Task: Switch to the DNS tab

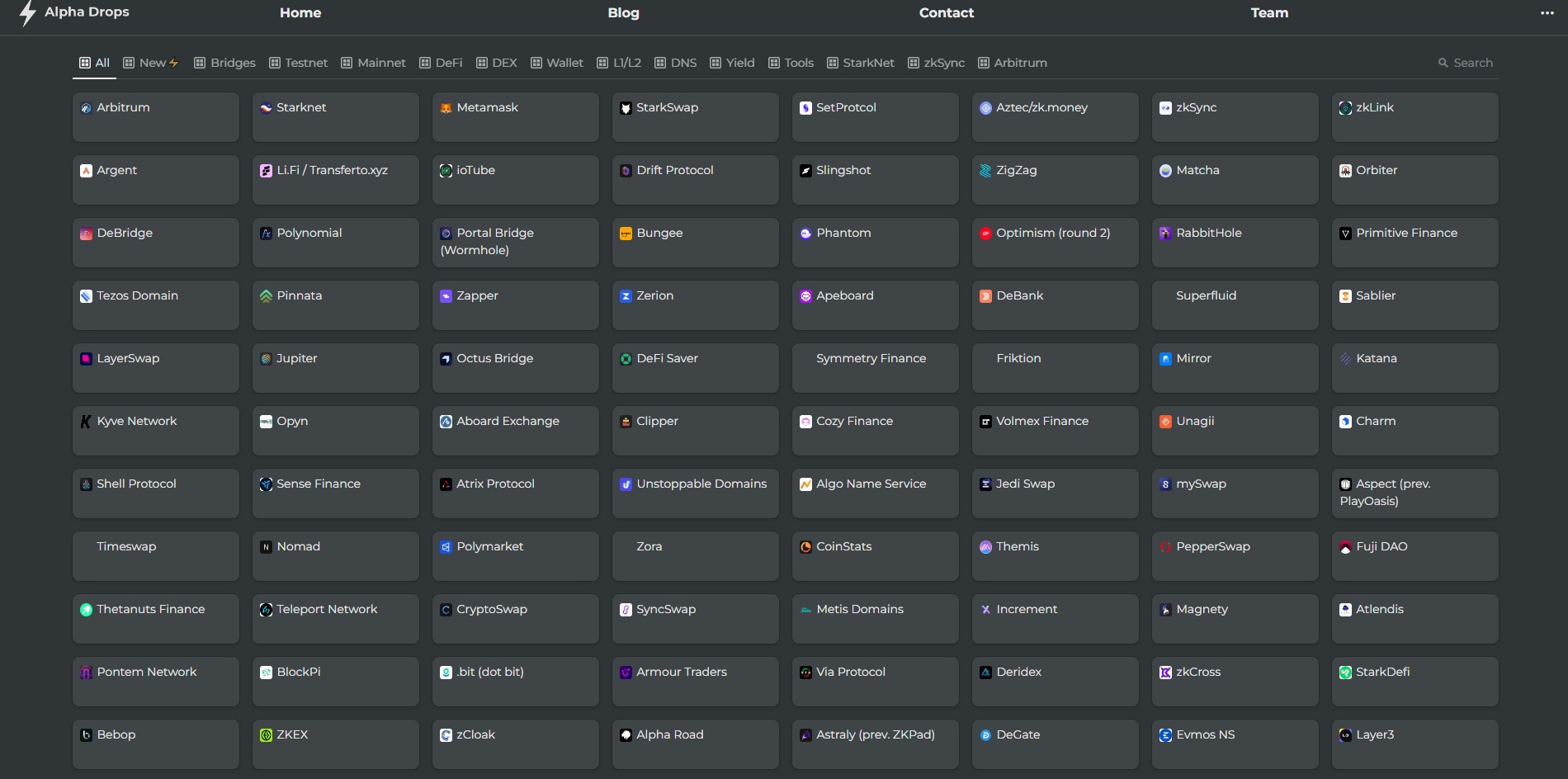Action: 675,63
